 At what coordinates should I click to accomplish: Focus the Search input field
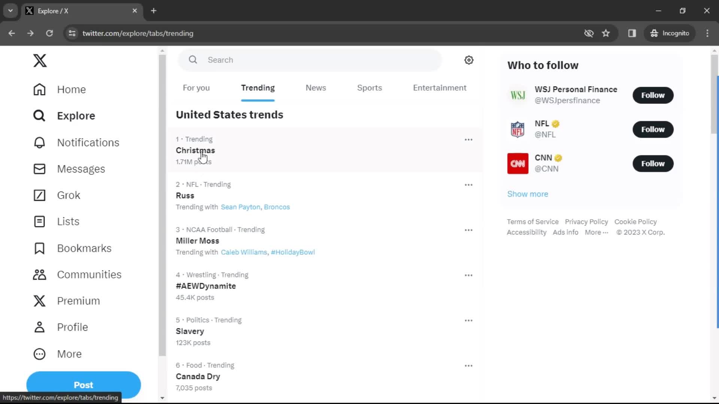310,60
